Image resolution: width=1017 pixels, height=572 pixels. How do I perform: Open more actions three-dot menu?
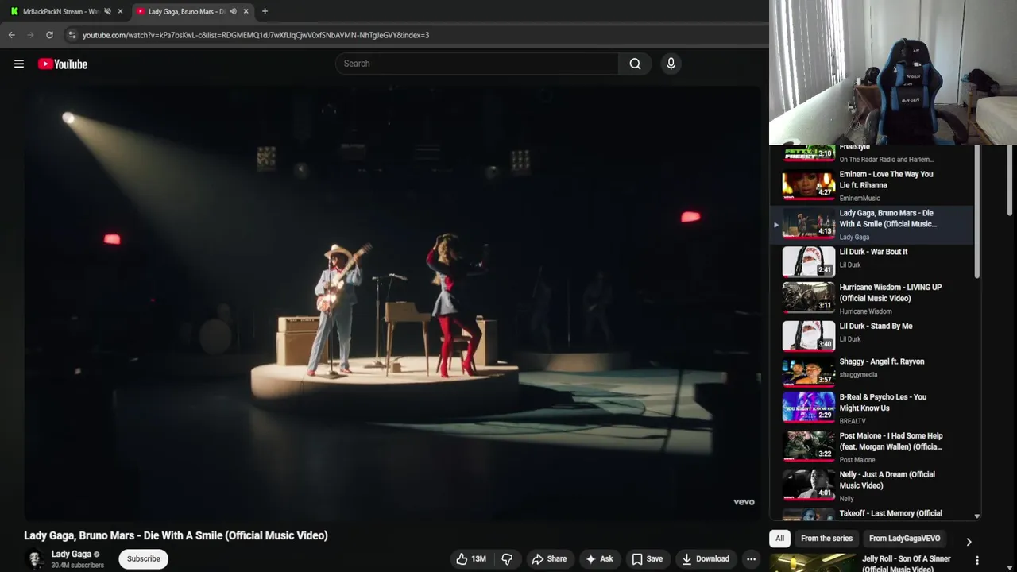click(751, 559)
